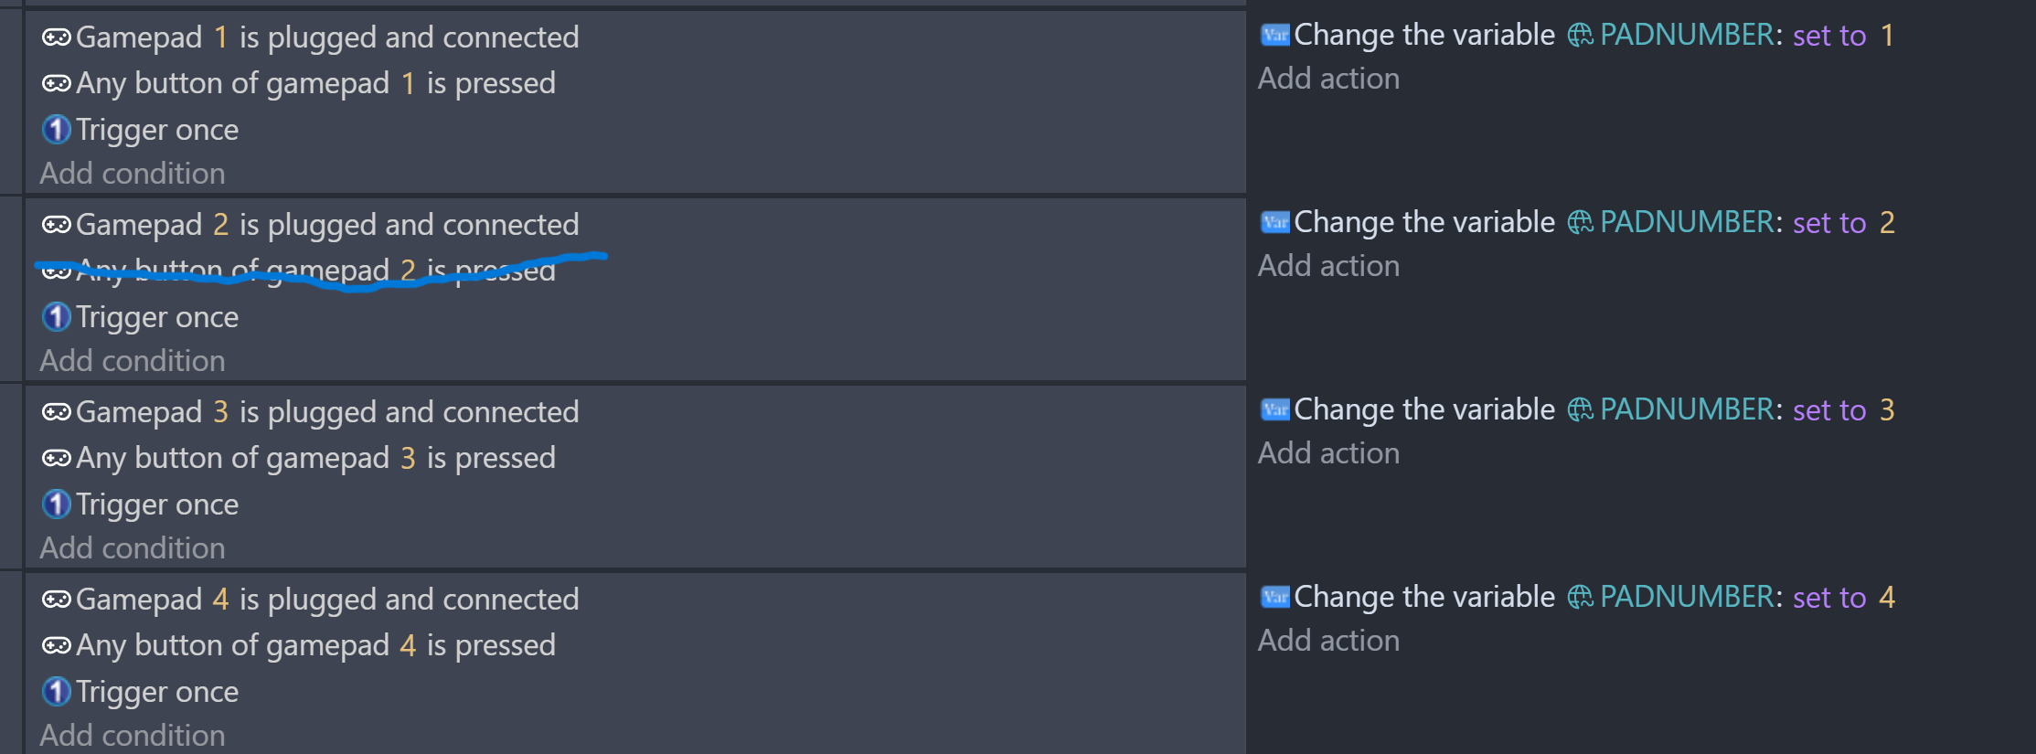Click gamepad icon beside 'Gamepad 3 is plugged'
Viewport: 2036px width, 754px height.
point(56,412)
